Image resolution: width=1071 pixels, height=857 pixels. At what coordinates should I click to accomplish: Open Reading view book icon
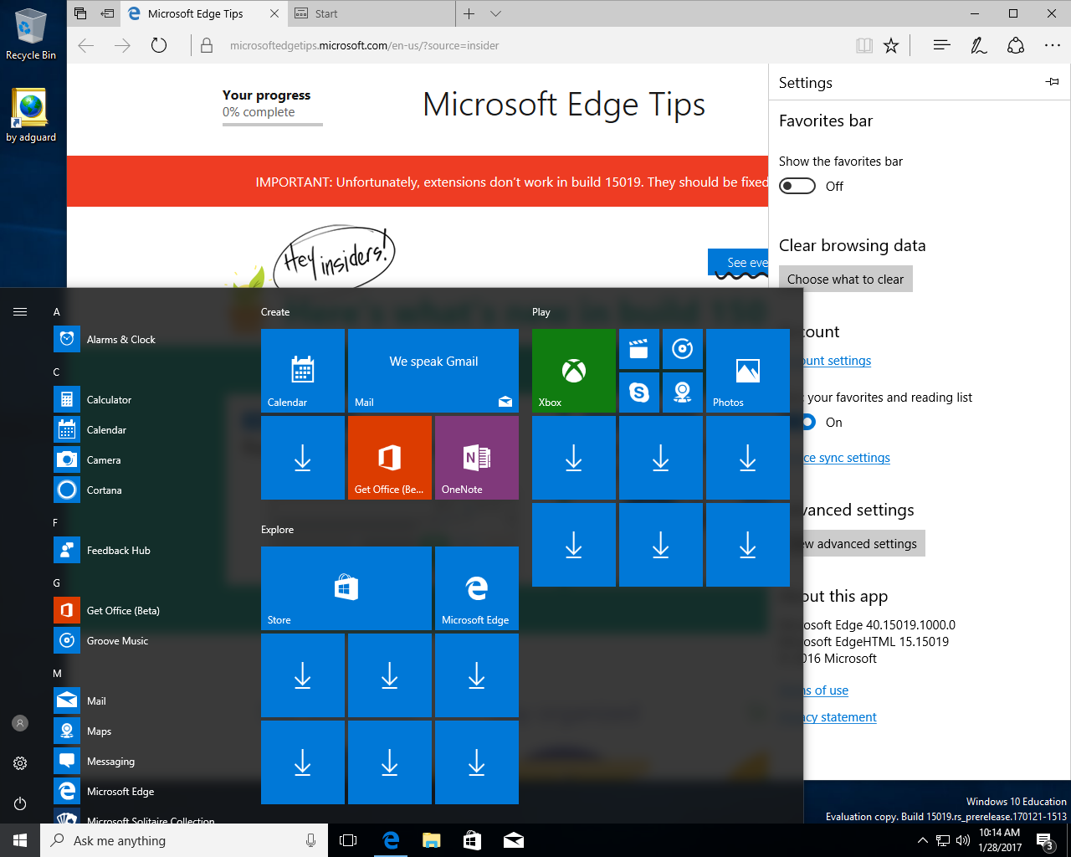[864, 45]
